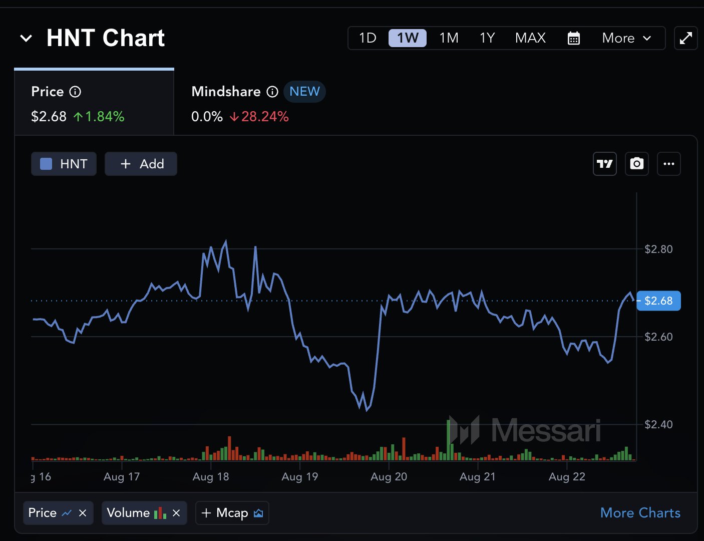Click the $2.40 axis label
704x541 pixels.
pyautogui.click(x=658, y=424)
